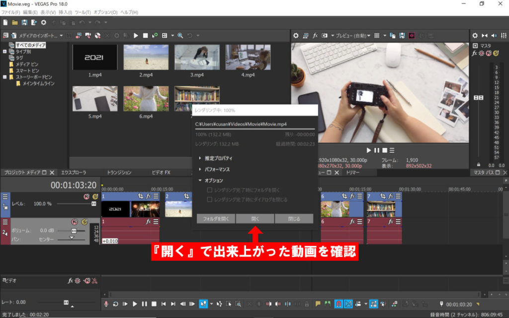Save preview snapshot to file
The width and height of the screenshot is (509, 318).
click(402, 36)
